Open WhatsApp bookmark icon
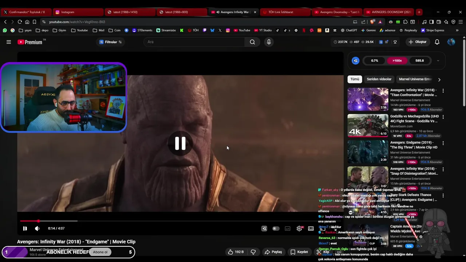 tap(5, 30)
